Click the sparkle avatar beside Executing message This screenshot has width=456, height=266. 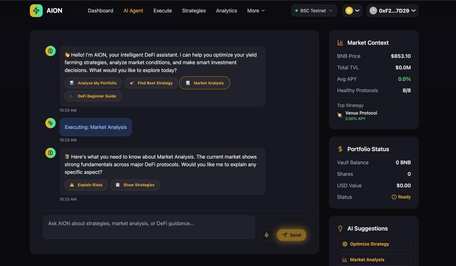[x=51, y=123]
